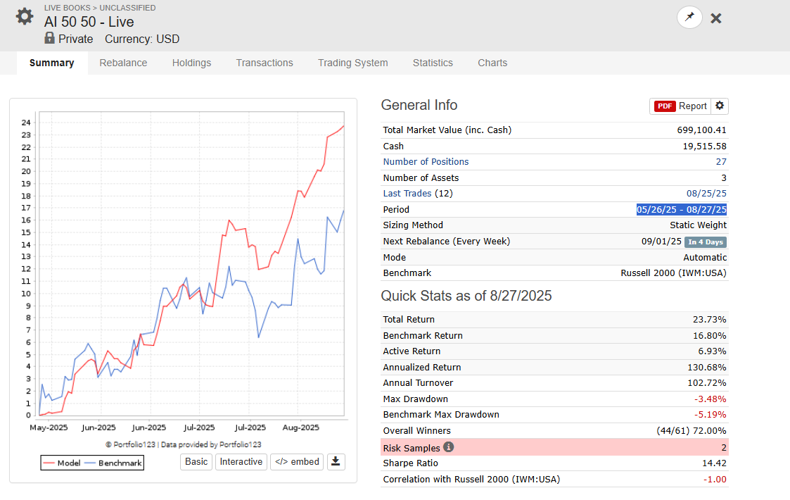Image resolution: width=790 pixels, height=500 pixels.
Task: Click the Currency: USD label
Action: coord(142,39)
